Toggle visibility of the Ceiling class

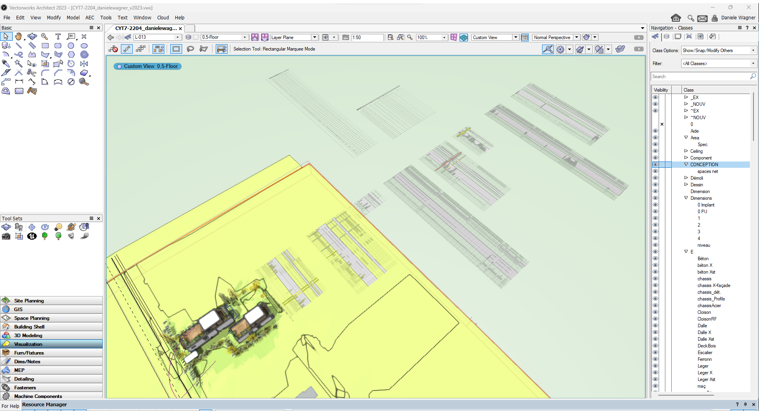coord(655,151)
